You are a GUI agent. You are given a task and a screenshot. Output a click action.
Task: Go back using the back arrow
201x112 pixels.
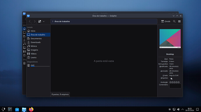tap(30, 21)
